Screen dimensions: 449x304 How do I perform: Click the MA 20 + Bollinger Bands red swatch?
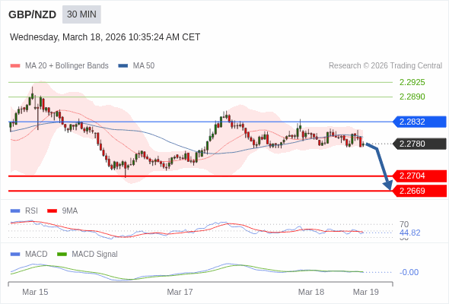tap(15, 66)
